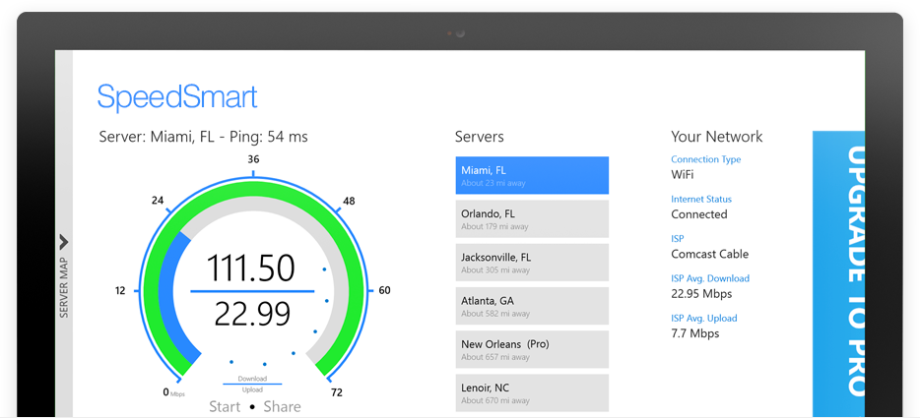The width and height of the screenshot is (920, 418).
Task: Click the Servers heading
Action: point(480,137)
